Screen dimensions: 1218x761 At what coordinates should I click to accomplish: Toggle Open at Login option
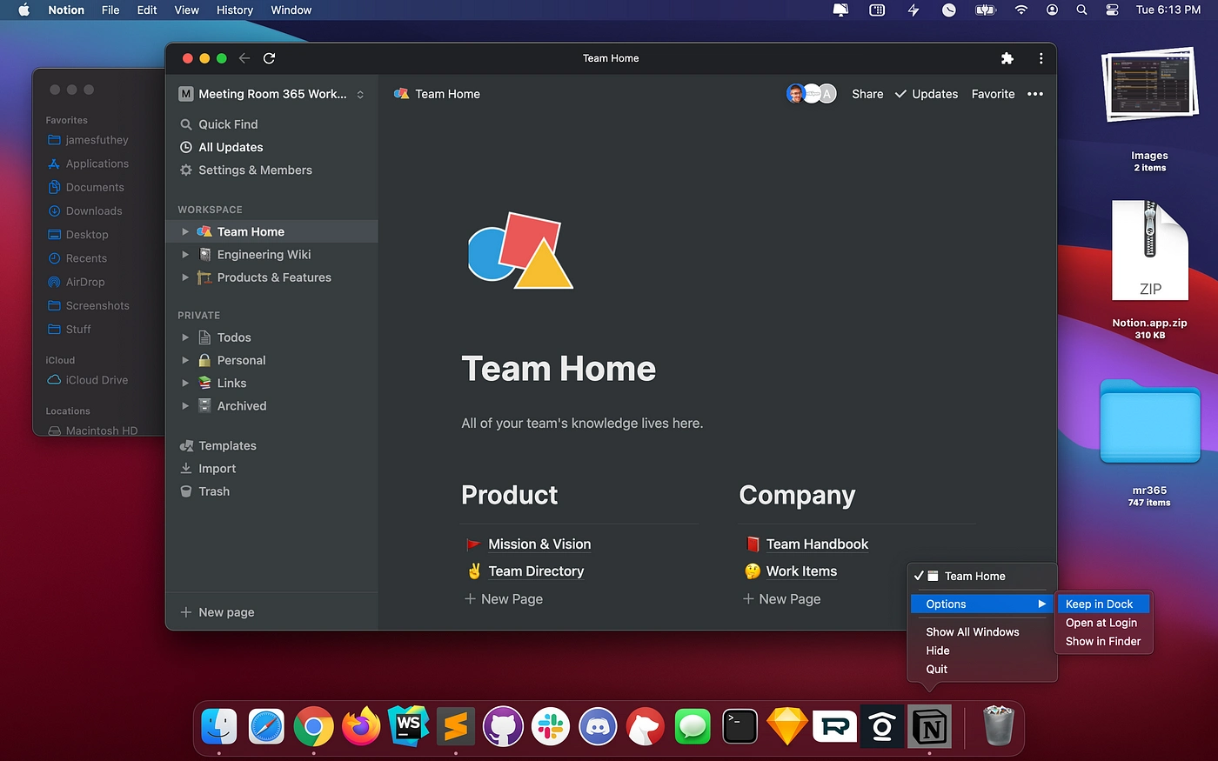click(1101, 623)
